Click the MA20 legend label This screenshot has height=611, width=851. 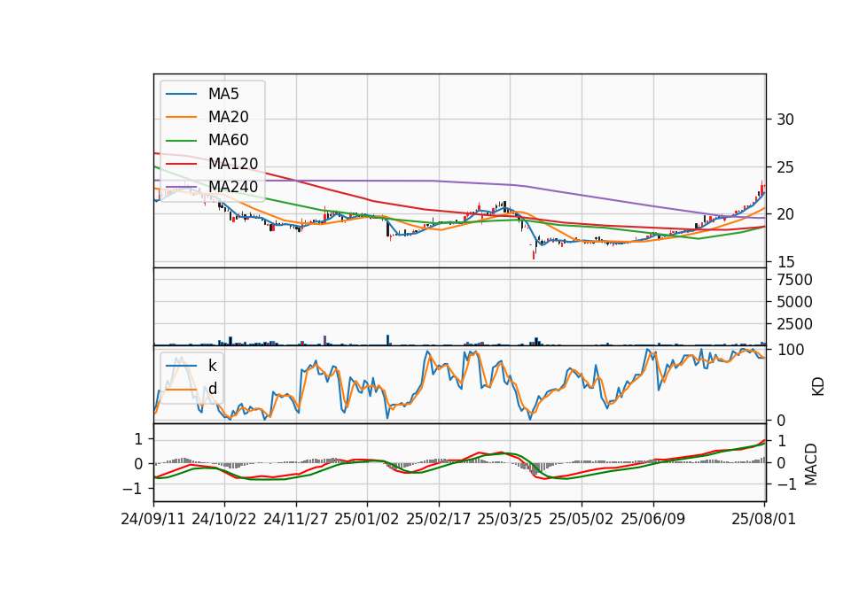pyautogui.click(x=228, y=117)
